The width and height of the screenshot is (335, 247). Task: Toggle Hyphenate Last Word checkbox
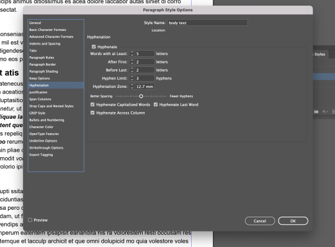coord(156,105)
